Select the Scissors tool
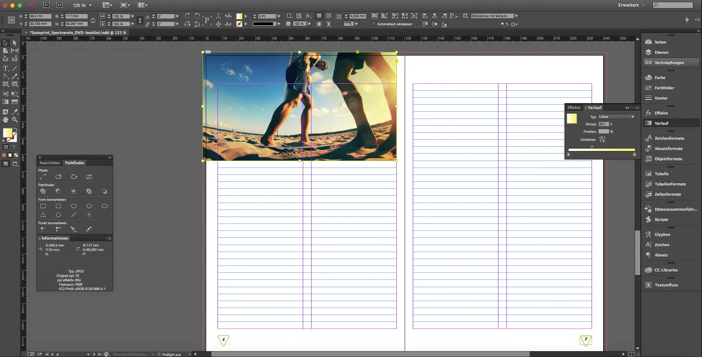The width and height of the screenshot is (702, 357). pos(5,94)
